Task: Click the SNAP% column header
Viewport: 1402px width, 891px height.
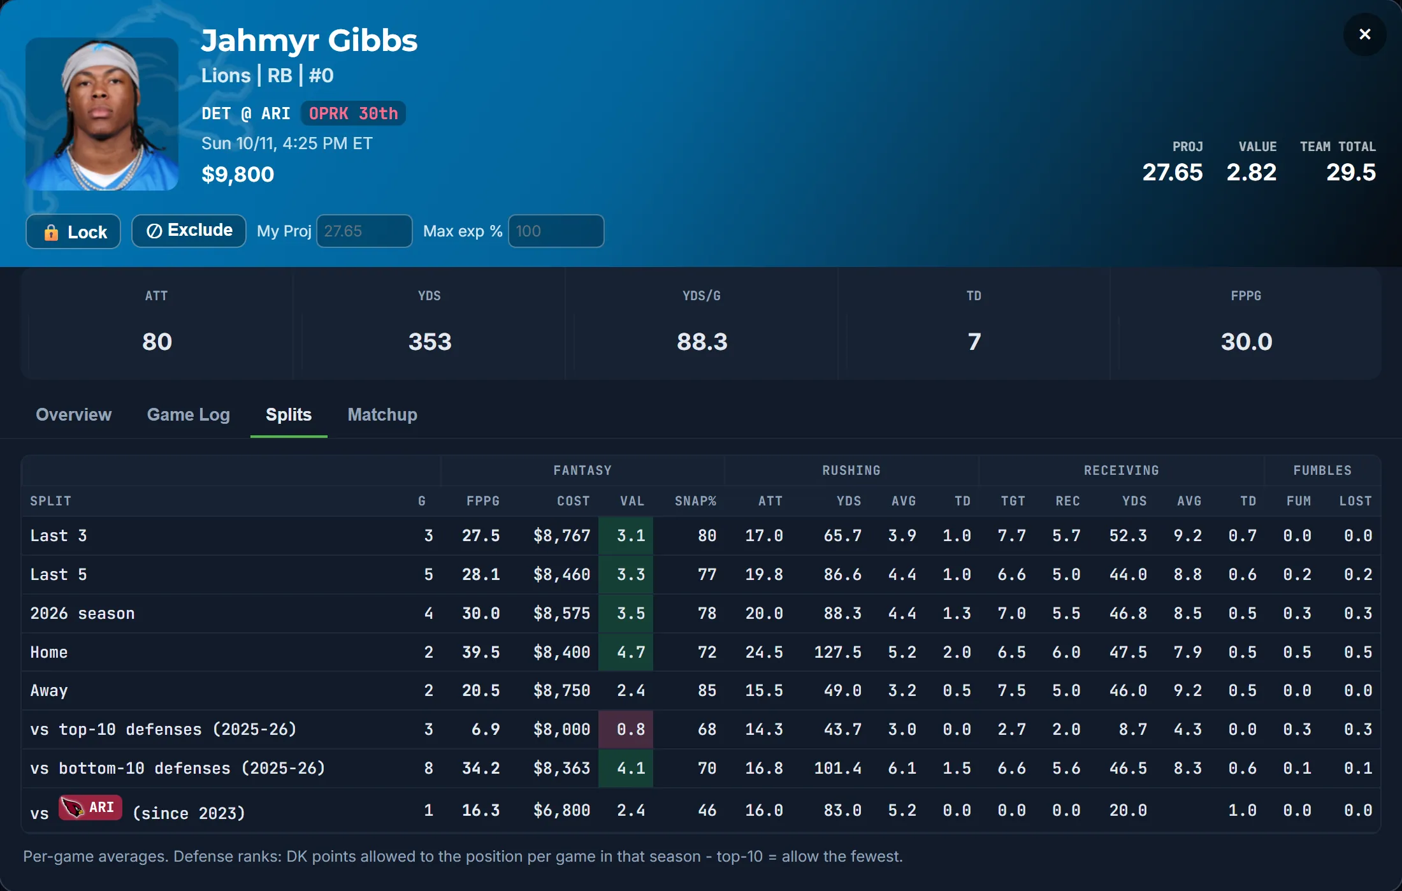Action: 695,501
